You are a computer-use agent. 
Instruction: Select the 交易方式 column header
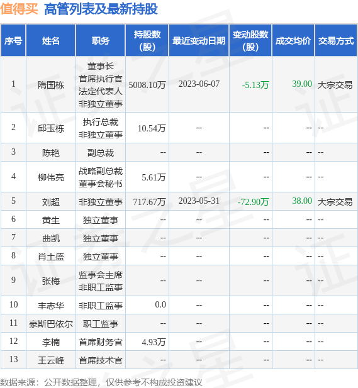[x=336, y=41]
